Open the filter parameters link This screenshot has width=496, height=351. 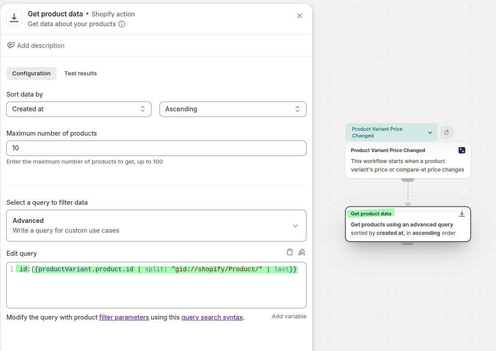(124, 317)
